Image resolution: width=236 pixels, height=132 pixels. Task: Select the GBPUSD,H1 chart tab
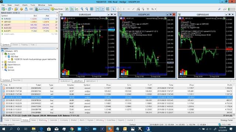click(x=91, y=81)
